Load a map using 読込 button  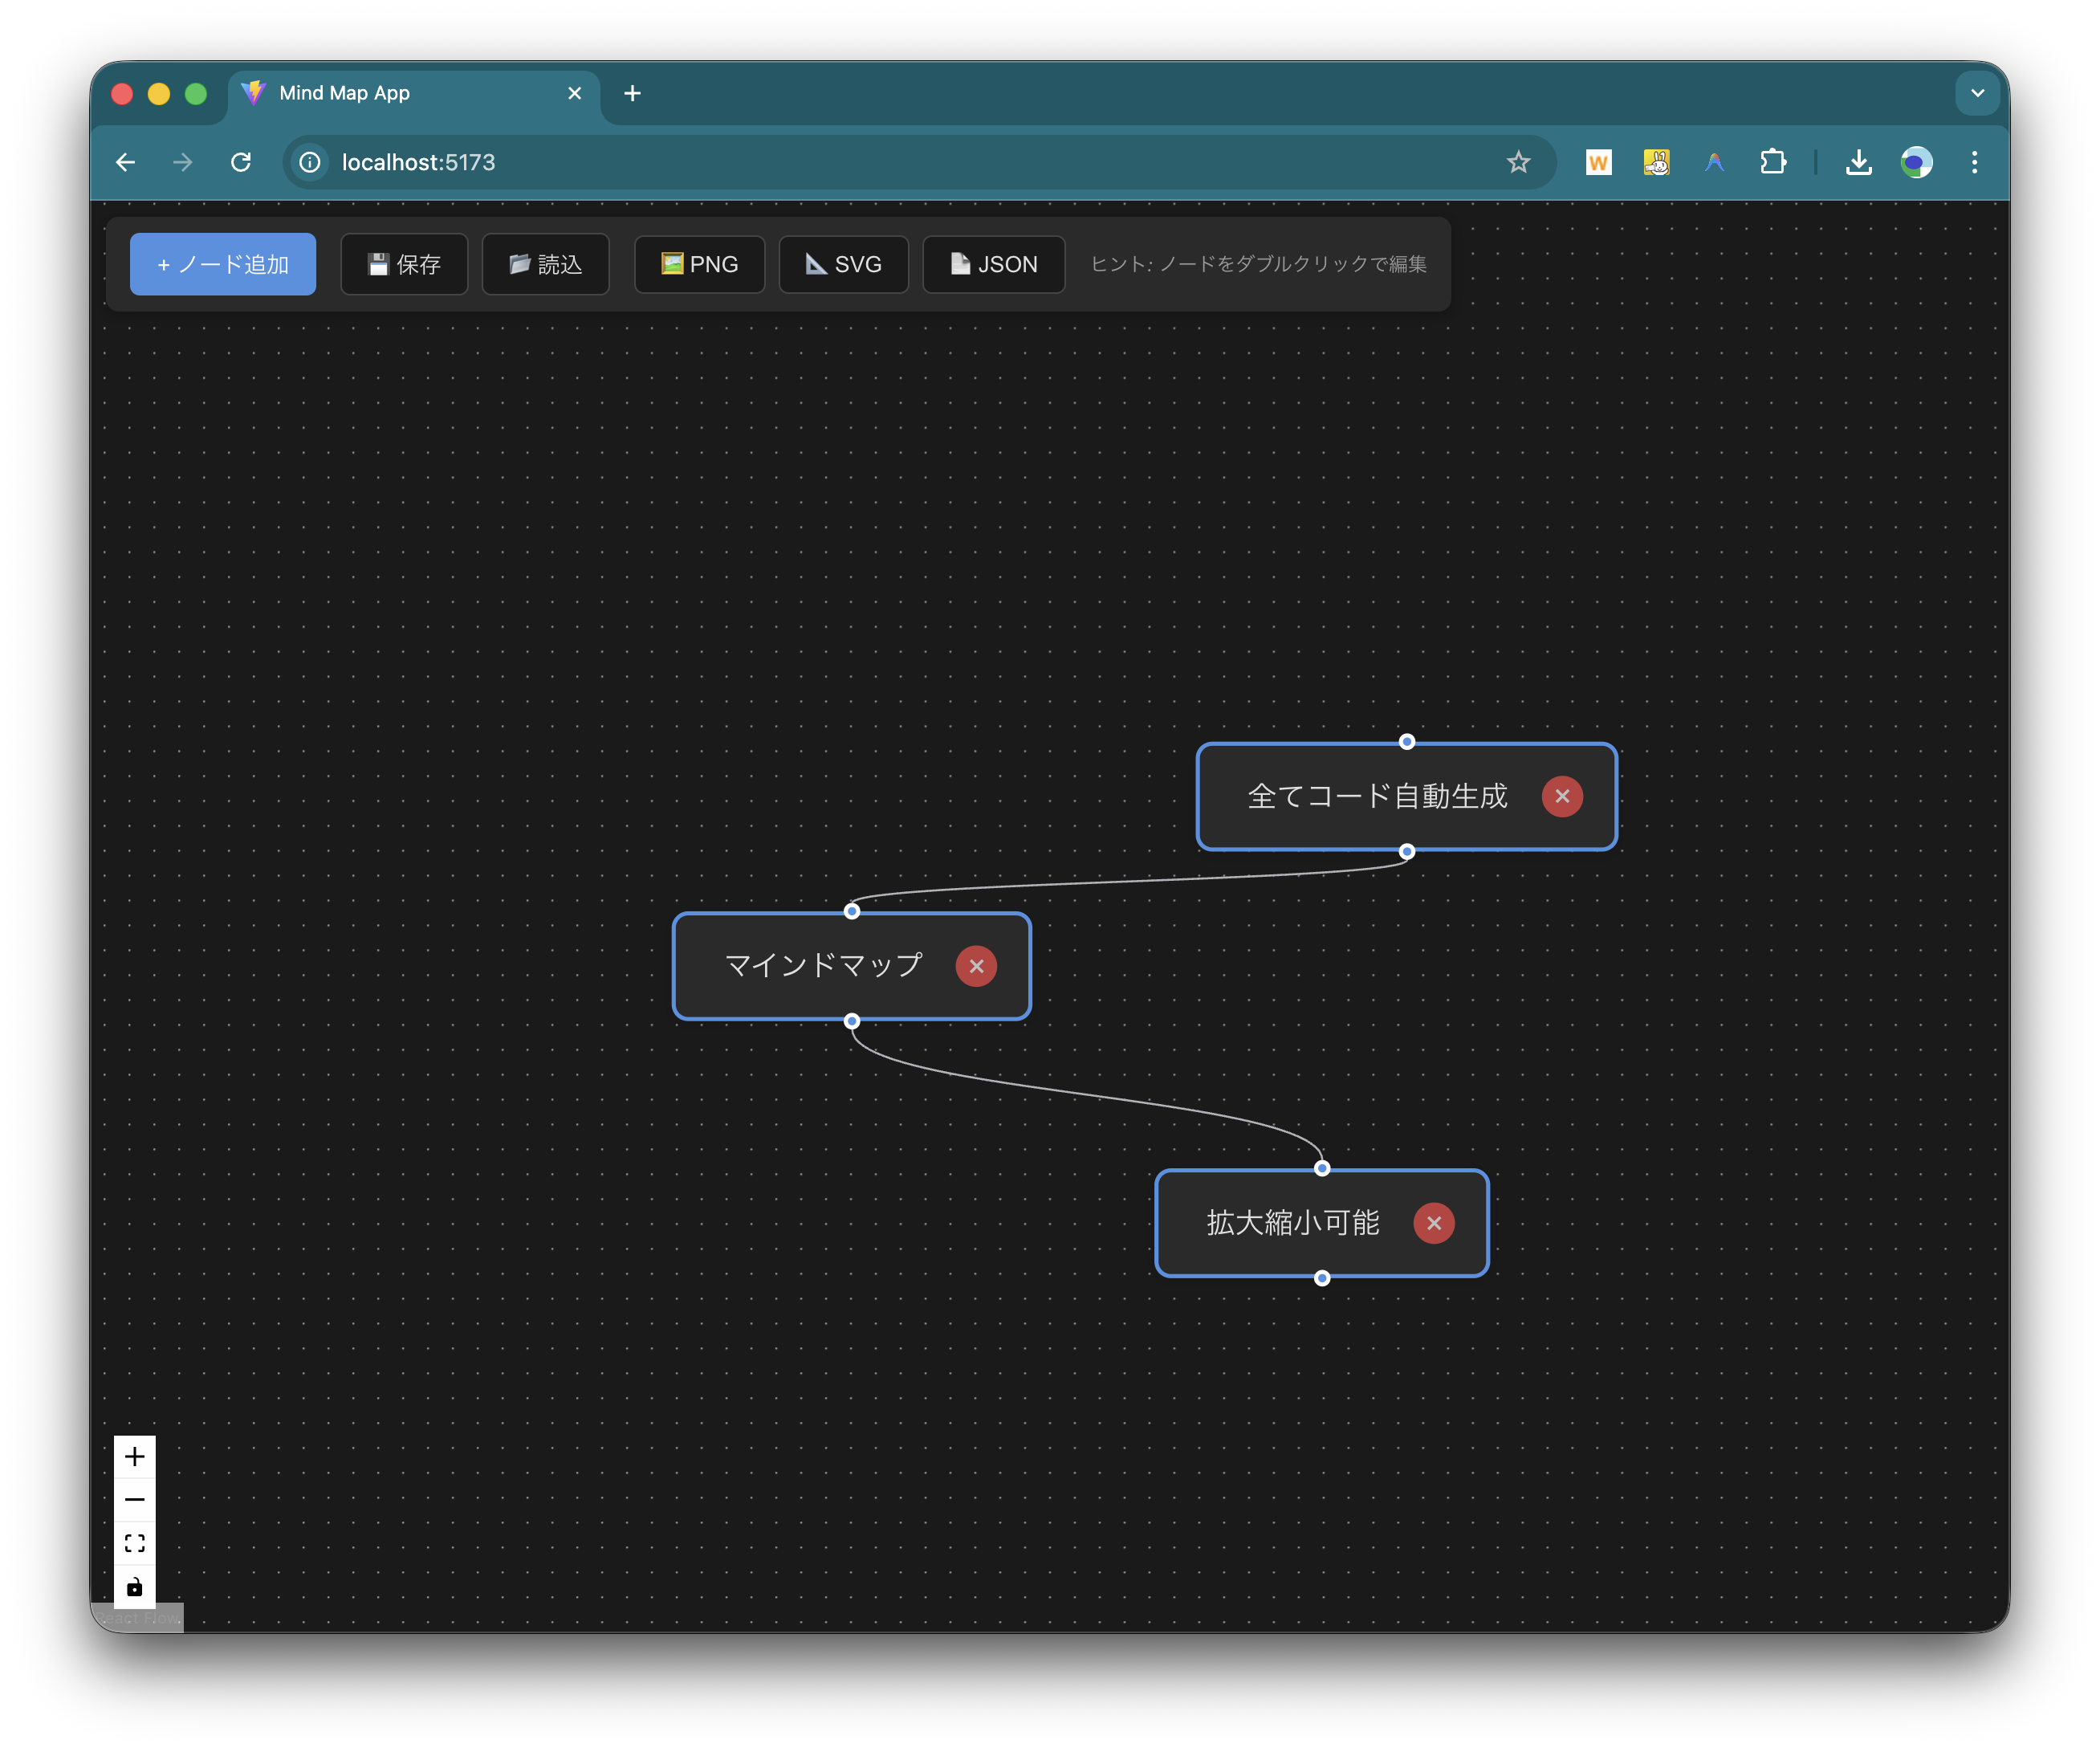coord(545,264)
